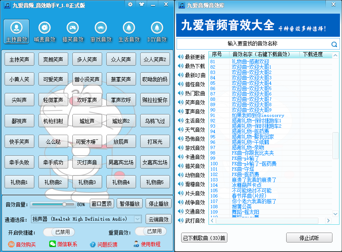This screenshot has height=252, width=342.
Task: Open 云端音效 library
Action: [x=158, y=219]
